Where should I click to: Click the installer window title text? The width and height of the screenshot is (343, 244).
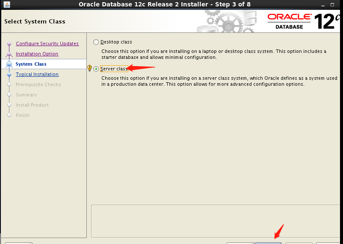(165, 4)
